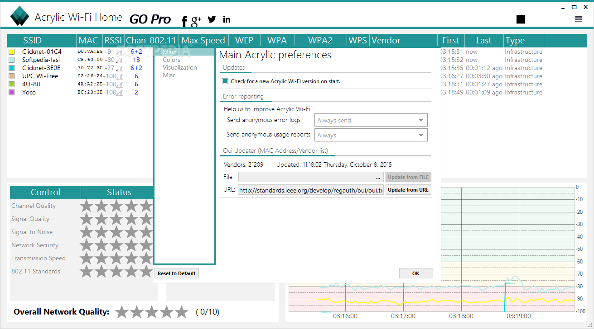
Task: Click the signal bars icon for Clicknet-3E0E
Action: [x=120, y=68]
